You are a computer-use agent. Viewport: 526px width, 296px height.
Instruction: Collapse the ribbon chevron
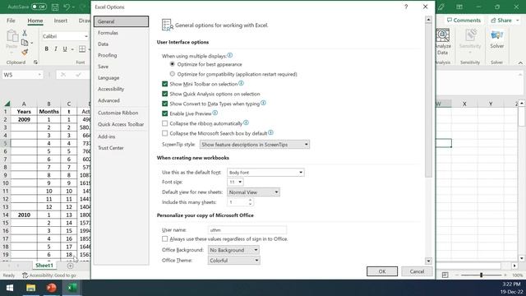(x=520, y=62)
